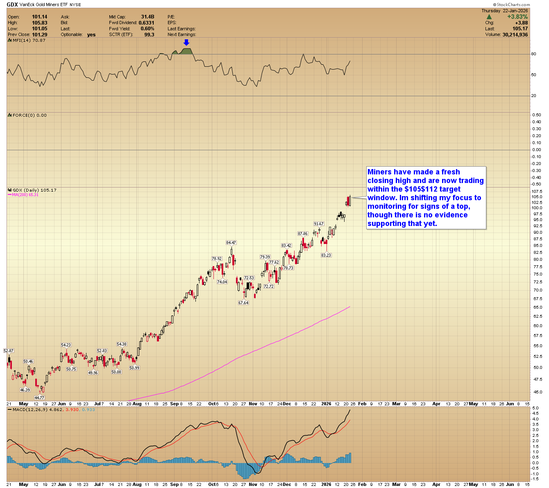Click the Low value 101.05

point(40,29)
